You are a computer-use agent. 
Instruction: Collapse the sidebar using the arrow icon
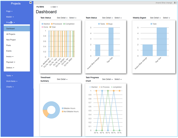pyautogui.click(x=31, y=3)
